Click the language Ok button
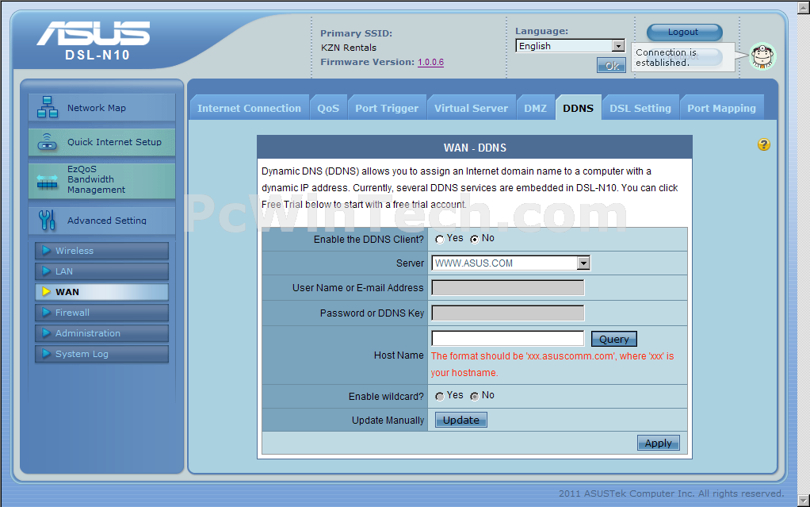The width and height of the screenshot is (810, 507). 612,65
